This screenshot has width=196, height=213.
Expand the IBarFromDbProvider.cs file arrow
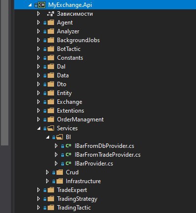pos(56,146)
